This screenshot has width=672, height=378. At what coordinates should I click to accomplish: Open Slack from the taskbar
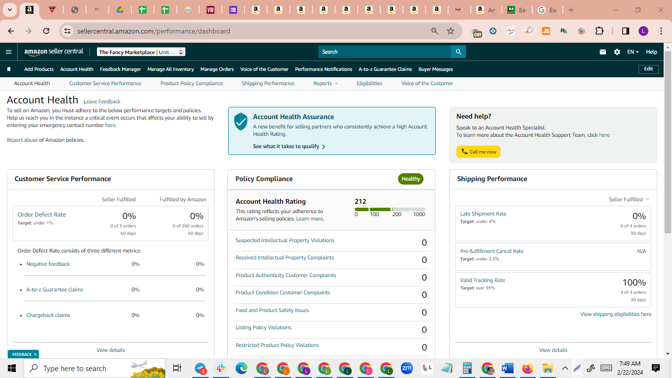[x=221, y=368]
